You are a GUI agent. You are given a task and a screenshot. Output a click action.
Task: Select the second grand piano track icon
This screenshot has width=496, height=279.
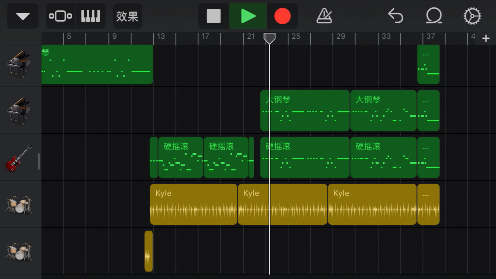[x=18, y=110]
